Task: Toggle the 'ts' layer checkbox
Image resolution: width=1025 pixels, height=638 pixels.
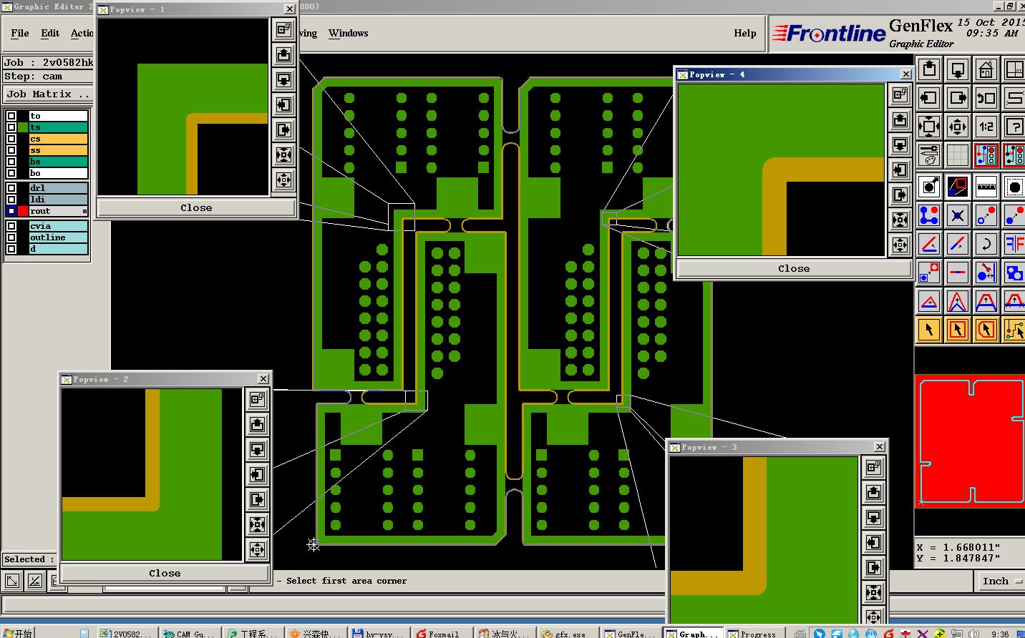Action: click(x=11, y=127)
